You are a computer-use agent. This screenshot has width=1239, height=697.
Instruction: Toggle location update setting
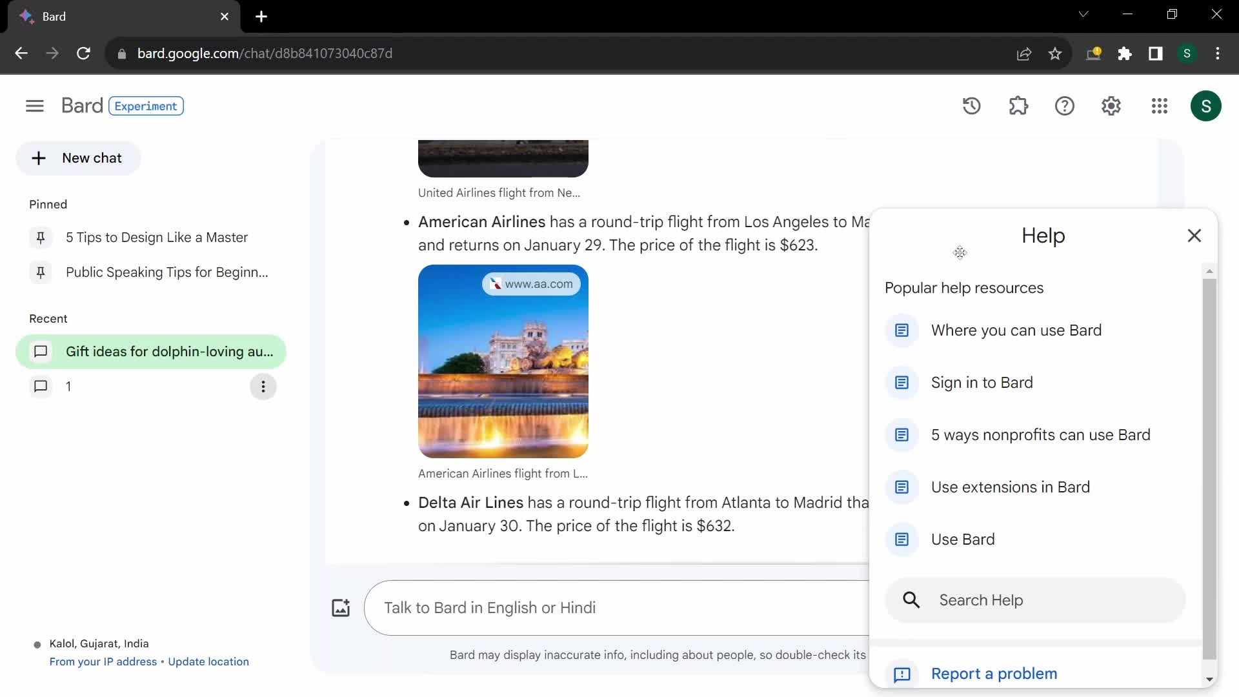tap(208, 662)
